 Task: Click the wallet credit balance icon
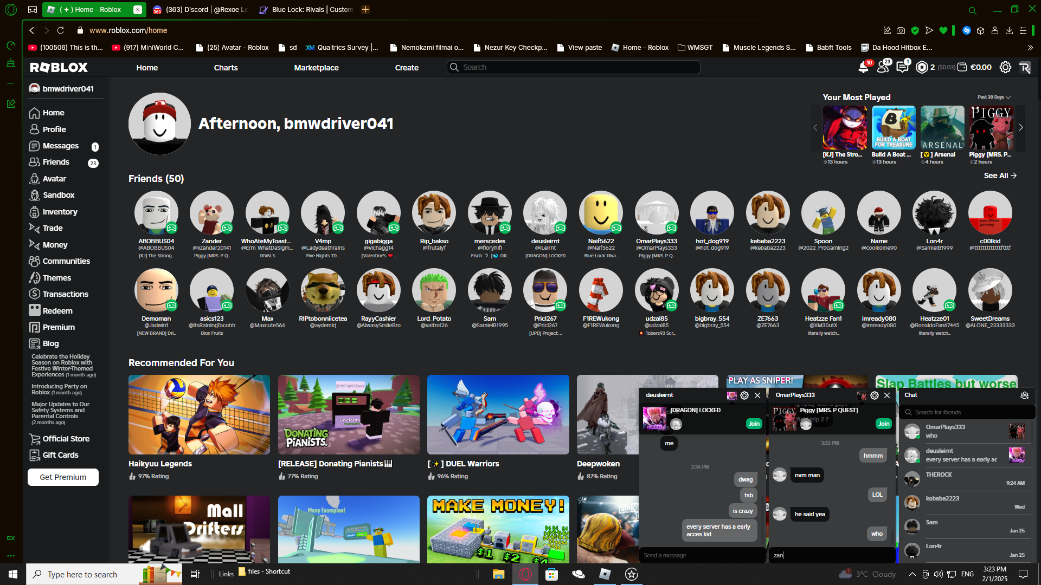(x=962, y=68)
